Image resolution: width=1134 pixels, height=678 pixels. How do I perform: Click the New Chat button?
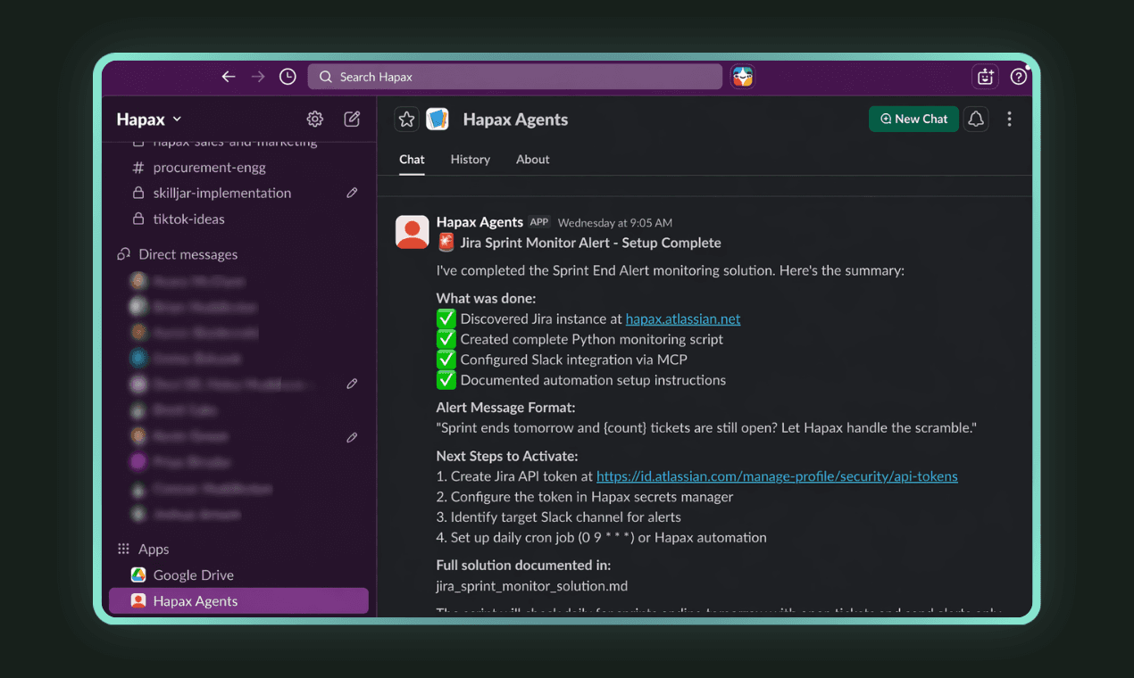coord(913,119)
